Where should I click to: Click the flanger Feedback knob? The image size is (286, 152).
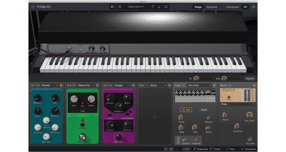click(118, 106)
